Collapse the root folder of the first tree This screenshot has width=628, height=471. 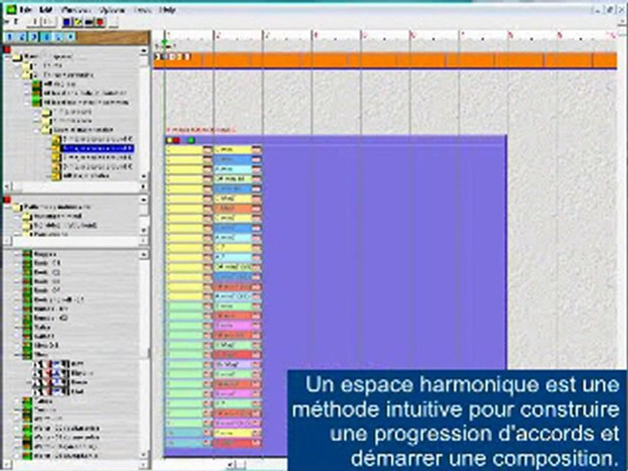pyautogui.click(x=9, y=57)
